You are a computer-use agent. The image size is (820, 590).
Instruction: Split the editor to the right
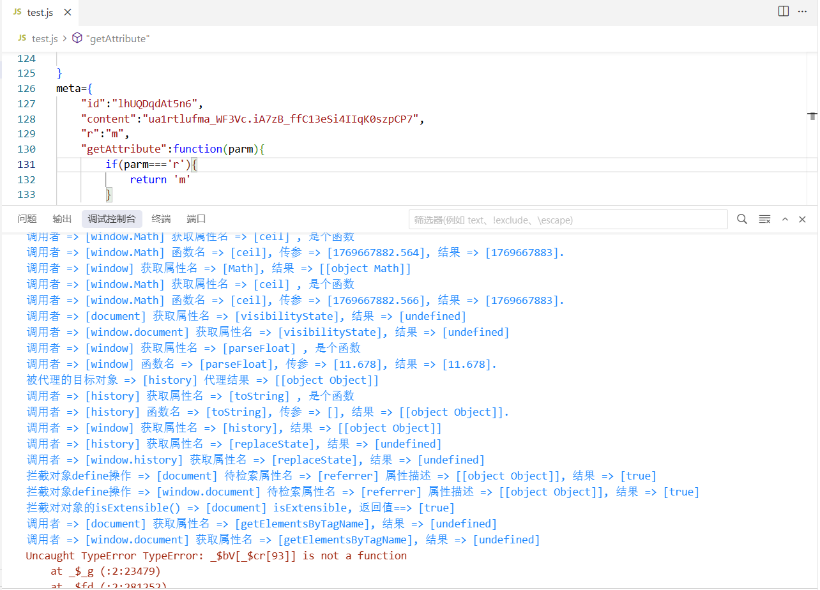point(784,11)
